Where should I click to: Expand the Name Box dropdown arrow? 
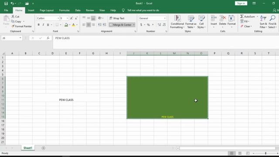click(20, 38)
